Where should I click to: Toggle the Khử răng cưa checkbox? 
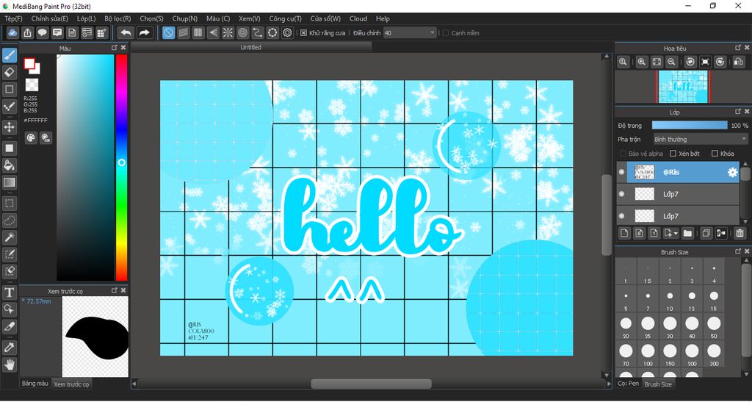click(x=303, y=33)
